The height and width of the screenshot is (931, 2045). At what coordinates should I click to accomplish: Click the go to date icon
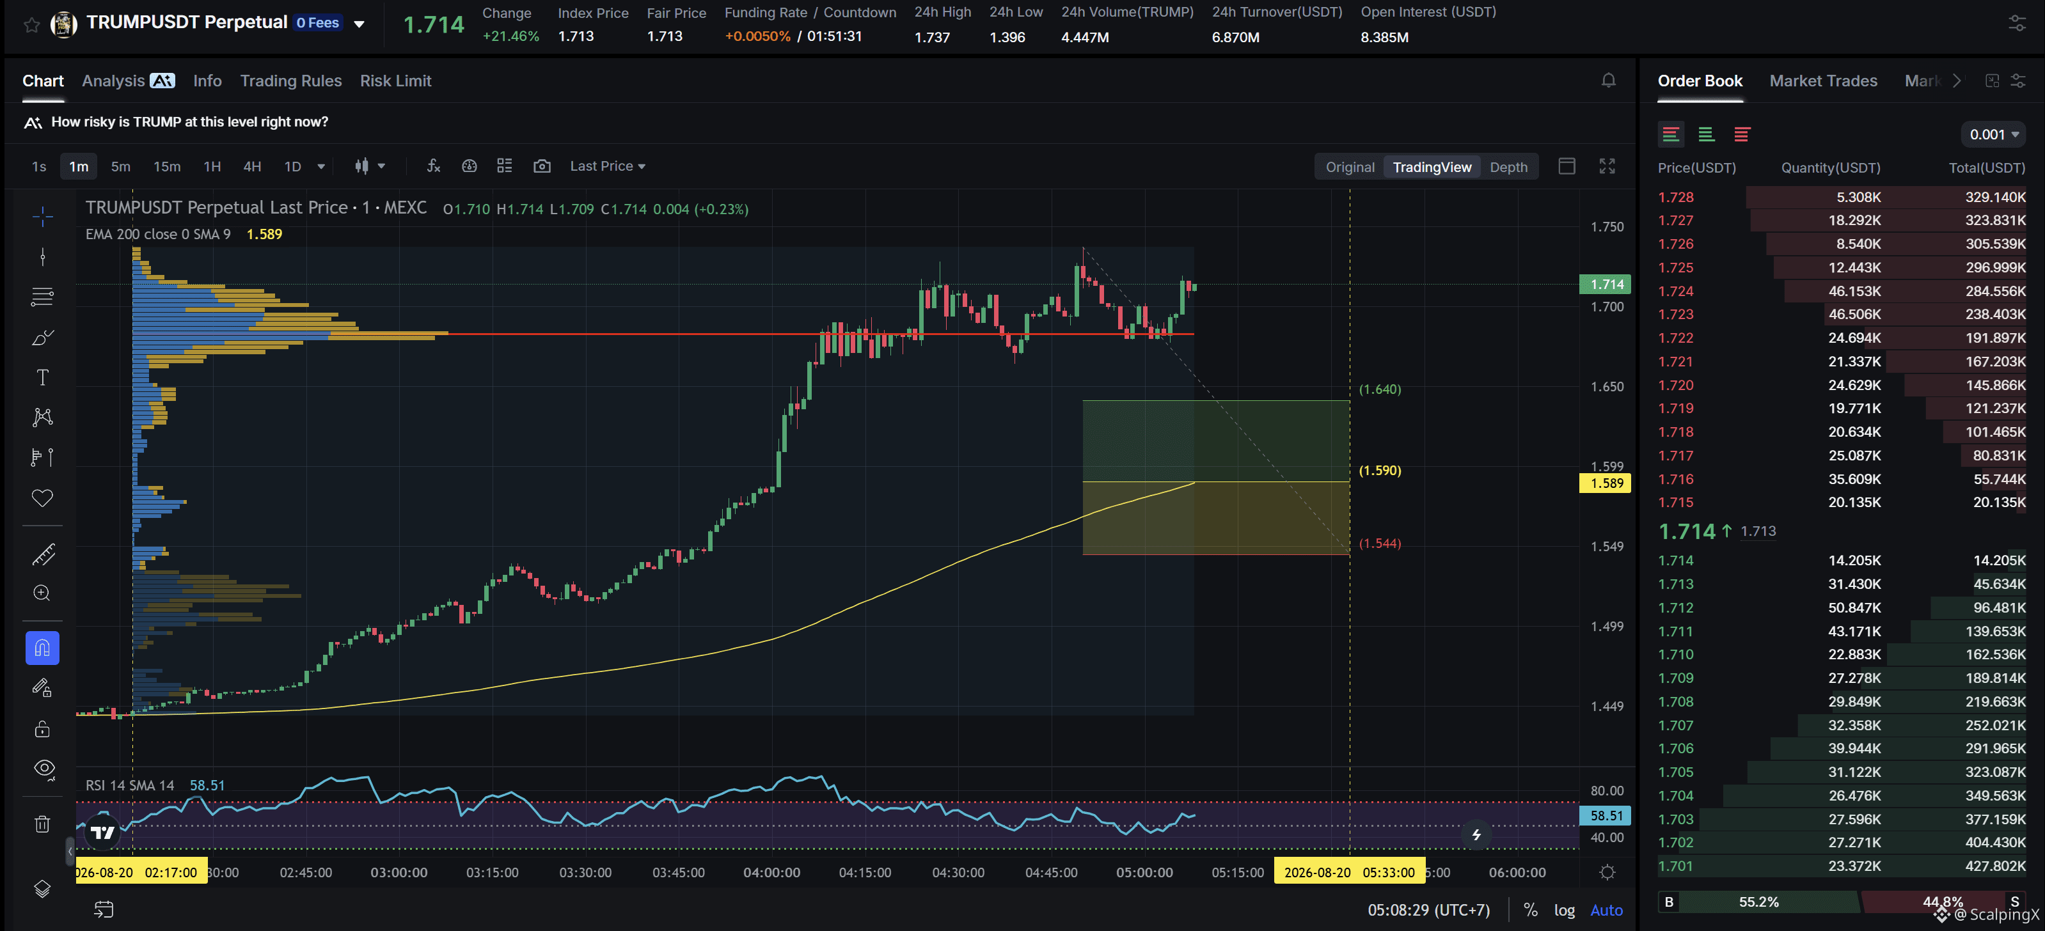(x=104, y=909)
